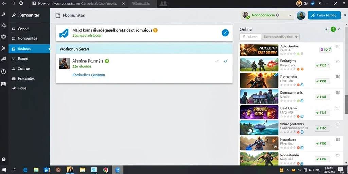Click the blue shield icon in top bar
Viewport: 348px width, 174px height.
click(313, 3)
